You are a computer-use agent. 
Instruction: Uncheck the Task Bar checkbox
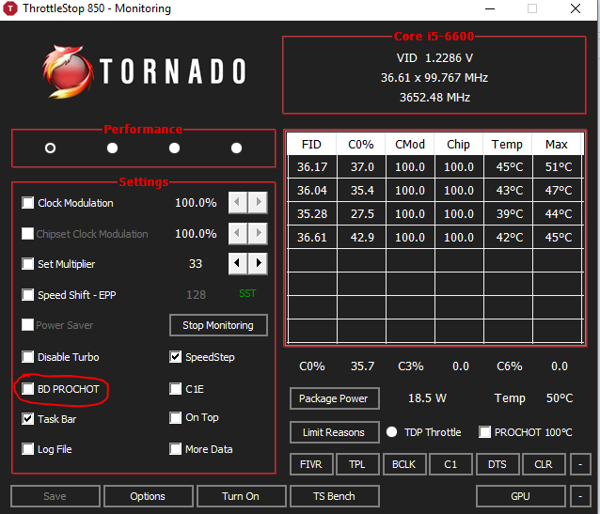(x=27, y=419)
